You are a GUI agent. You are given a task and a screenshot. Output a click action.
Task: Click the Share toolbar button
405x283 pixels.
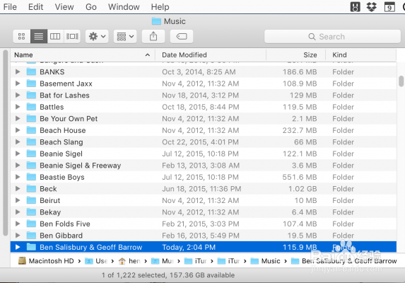coord(153,37)
